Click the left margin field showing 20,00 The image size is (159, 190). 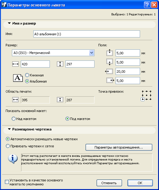128,72
